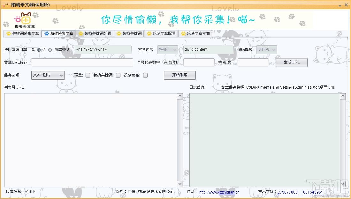The height and width of the screenshot is (199, 351).
Task: Tick the 替换关键词 checkbox
Action: coord(118,75)
